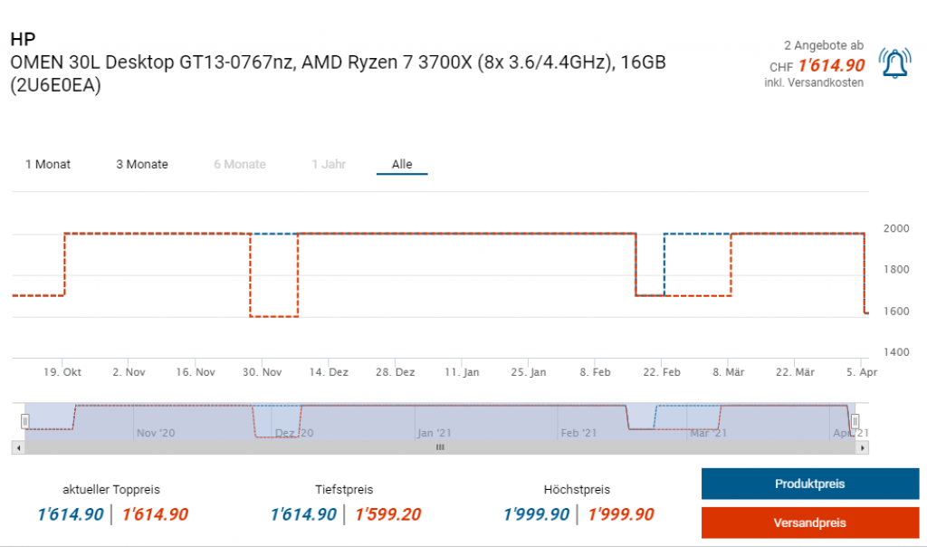Screen dimensions: 927x547
Task: Click the Tiefstpreis 1'599.20 value
Action: [x=387, y=514]
